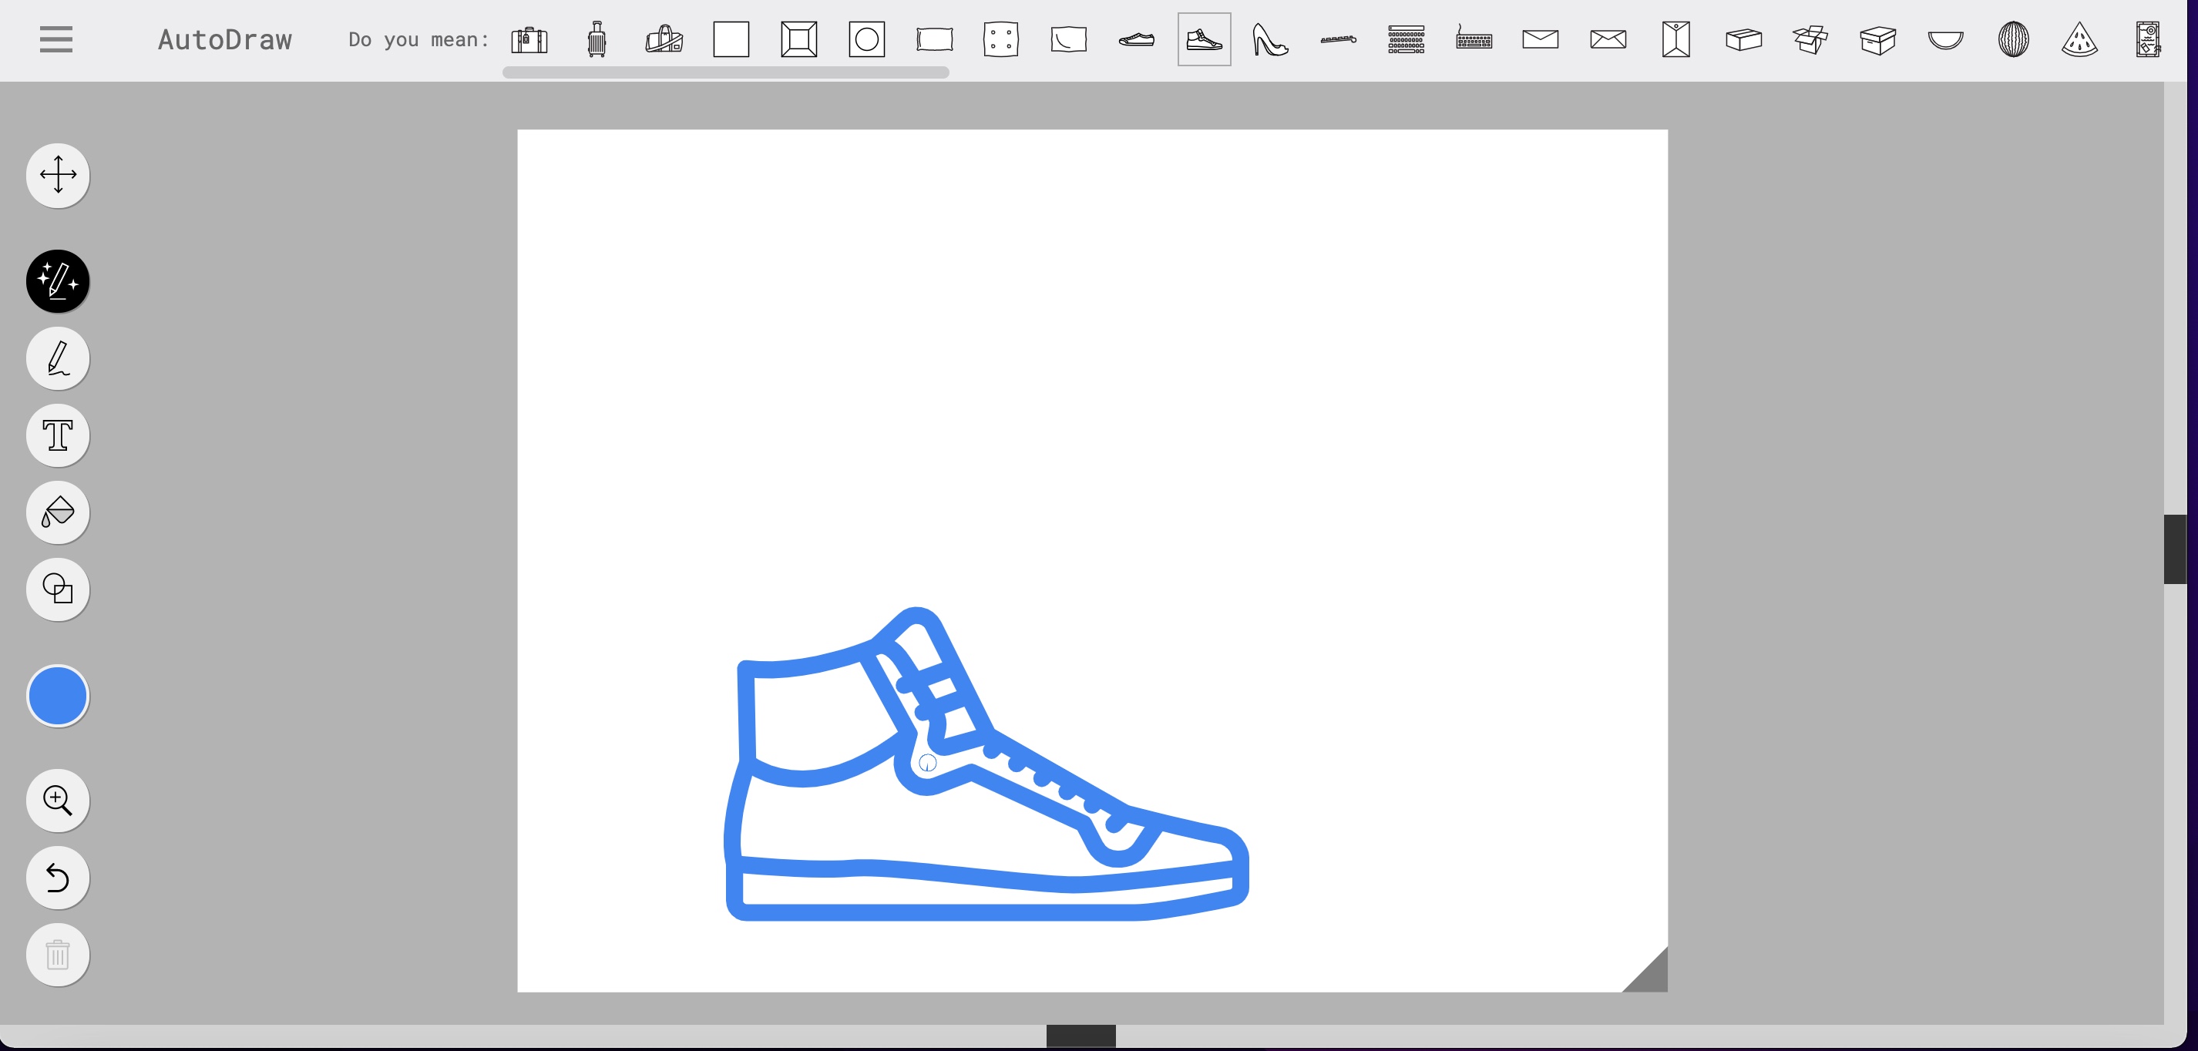The height and width of the screenshot is (1051, 2198).
Task: Click the AutoDraw title text
Action: tap(224, 39)
